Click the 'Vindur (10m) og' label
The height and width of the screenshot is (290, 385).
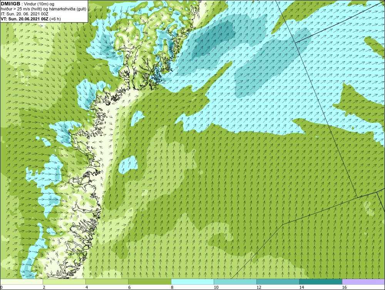(40, 4)
